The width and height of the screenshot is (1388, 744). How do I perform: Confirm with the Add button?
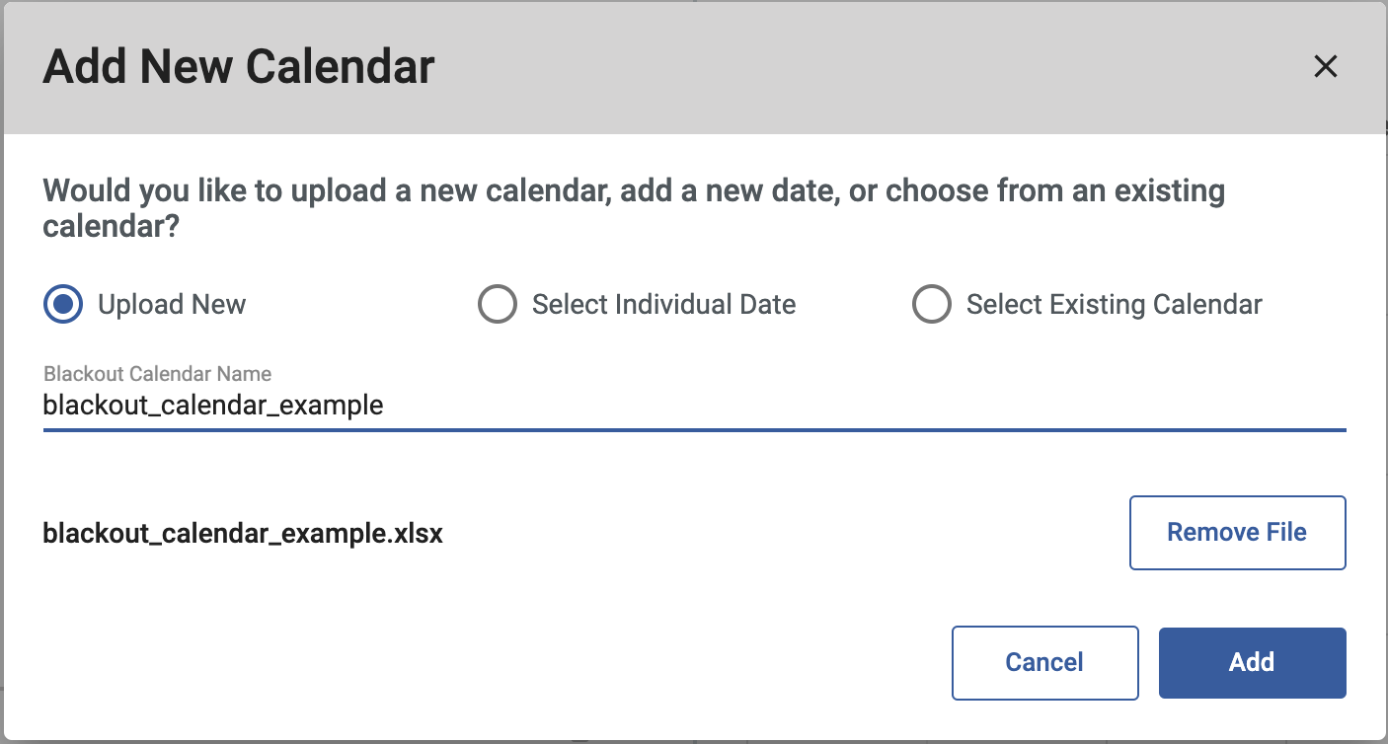[x=1252, y=662]
